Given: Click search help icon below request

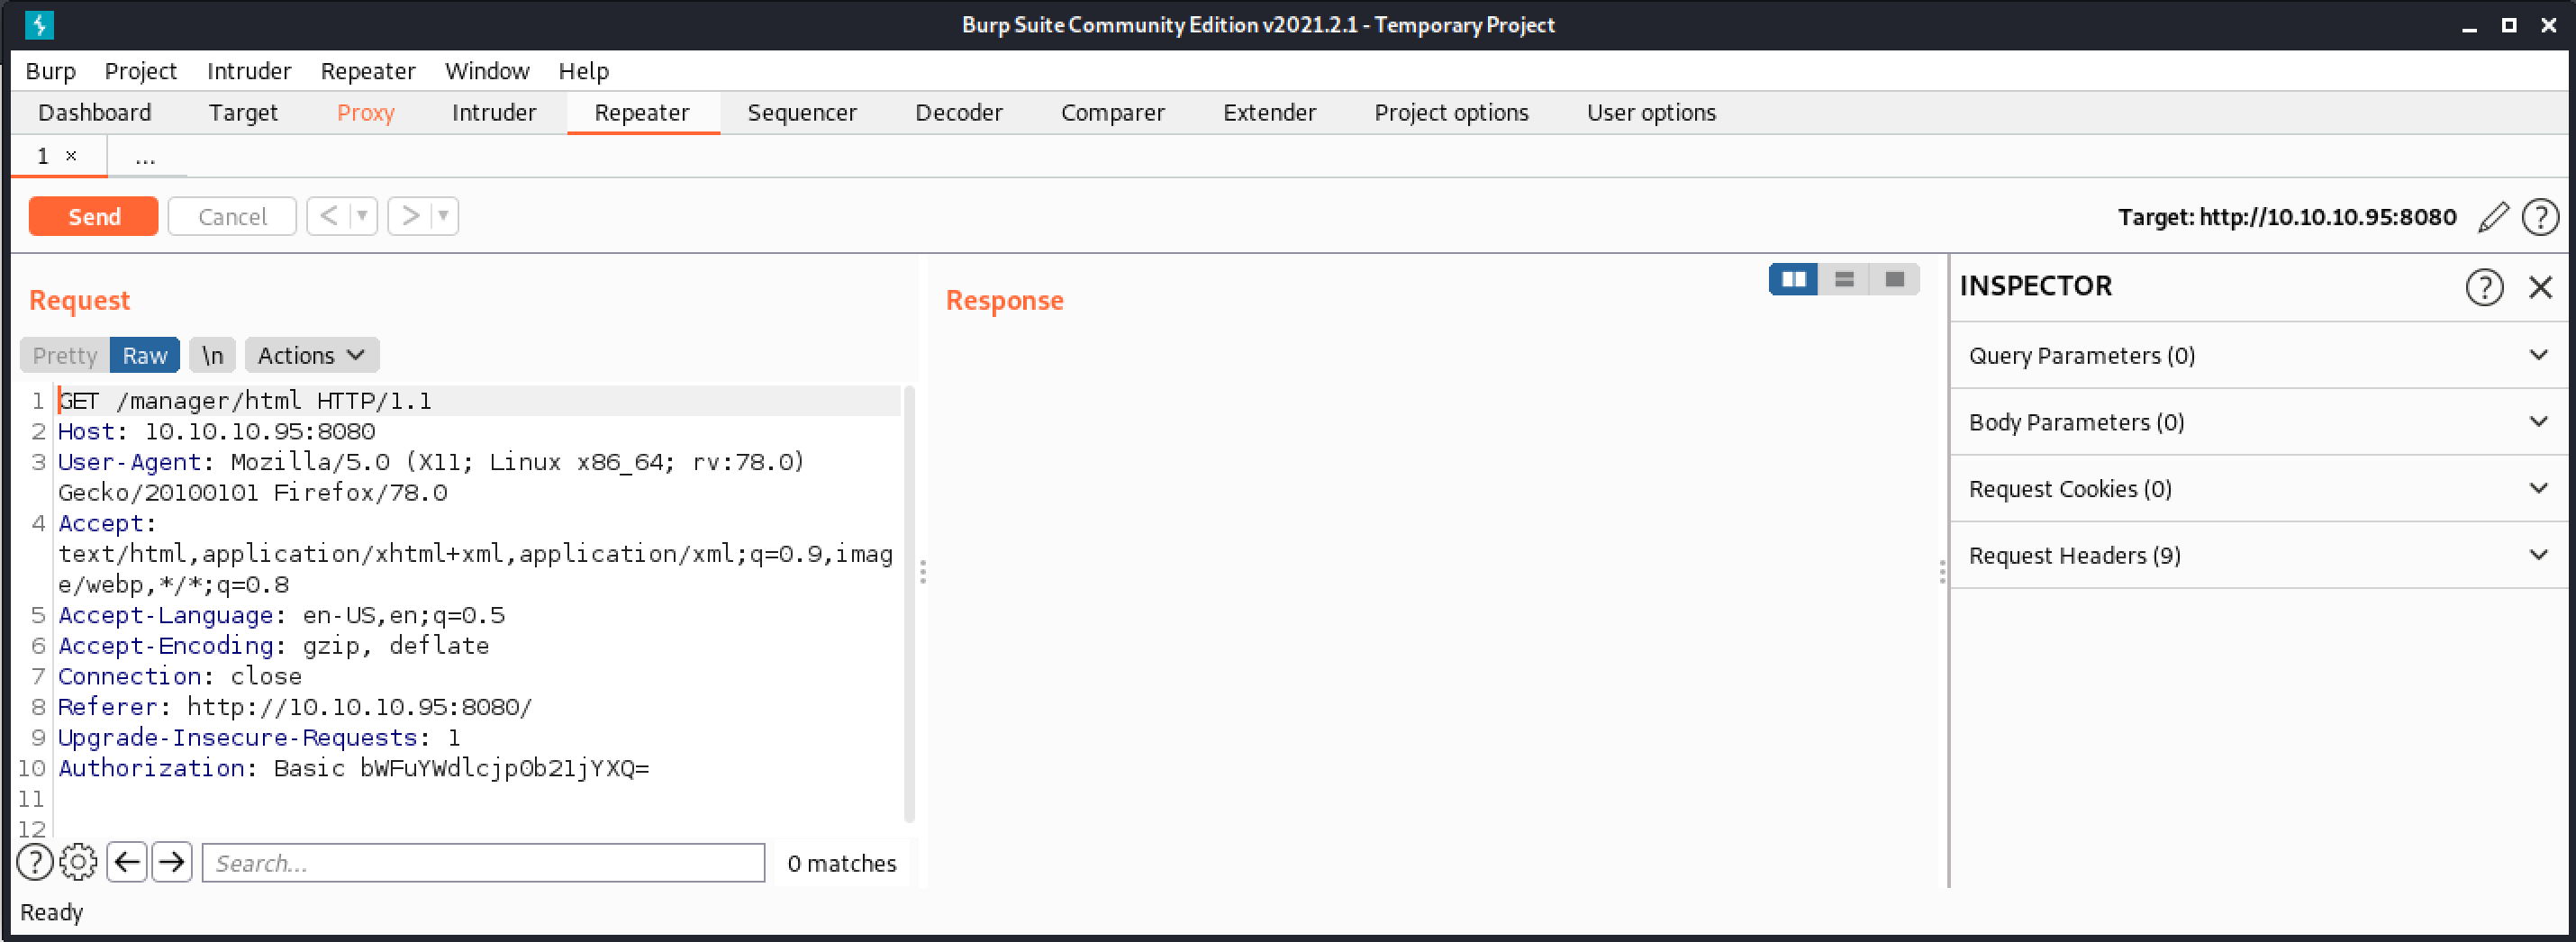Looking at the screenshot, I should point(35,862).
